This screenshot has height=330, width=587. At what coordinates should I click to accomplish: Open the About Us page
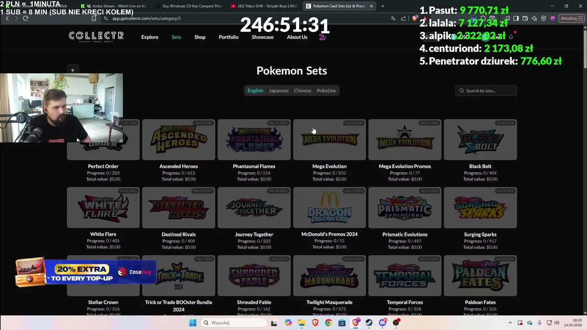pos(297,37)
